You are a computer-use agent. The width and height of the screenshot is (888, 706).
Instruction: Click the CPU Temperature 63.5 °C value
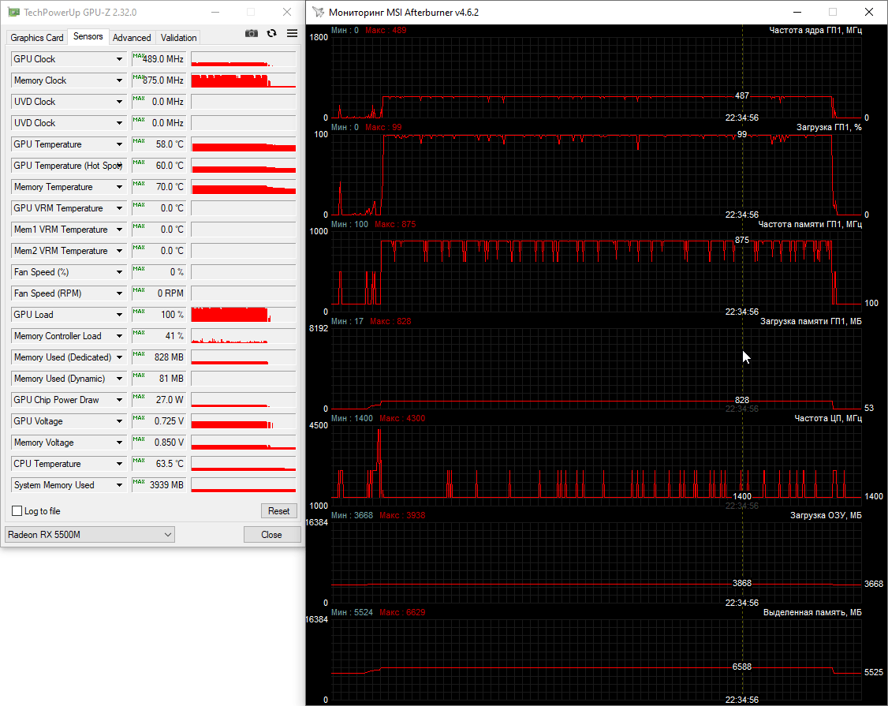click(159, 464)
